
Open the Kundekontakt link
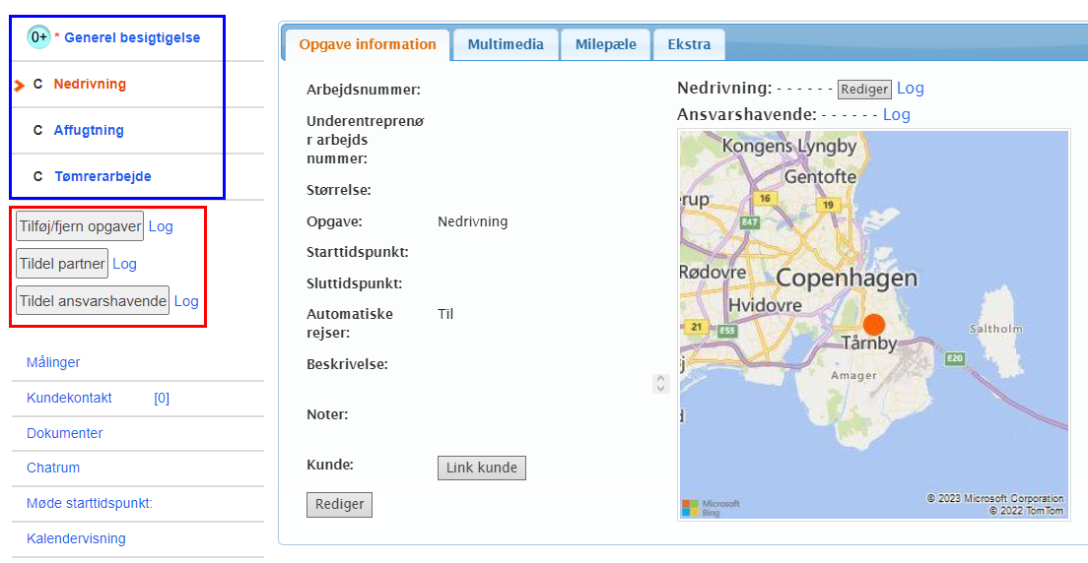(x=69, y=398)
